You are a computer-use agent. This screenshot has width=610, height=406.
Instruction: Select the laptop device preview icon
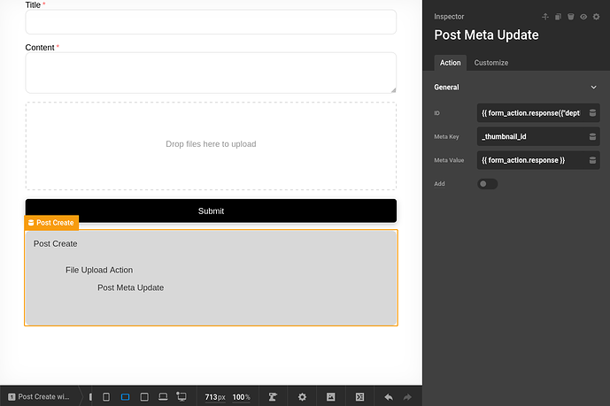pos(163,397)
